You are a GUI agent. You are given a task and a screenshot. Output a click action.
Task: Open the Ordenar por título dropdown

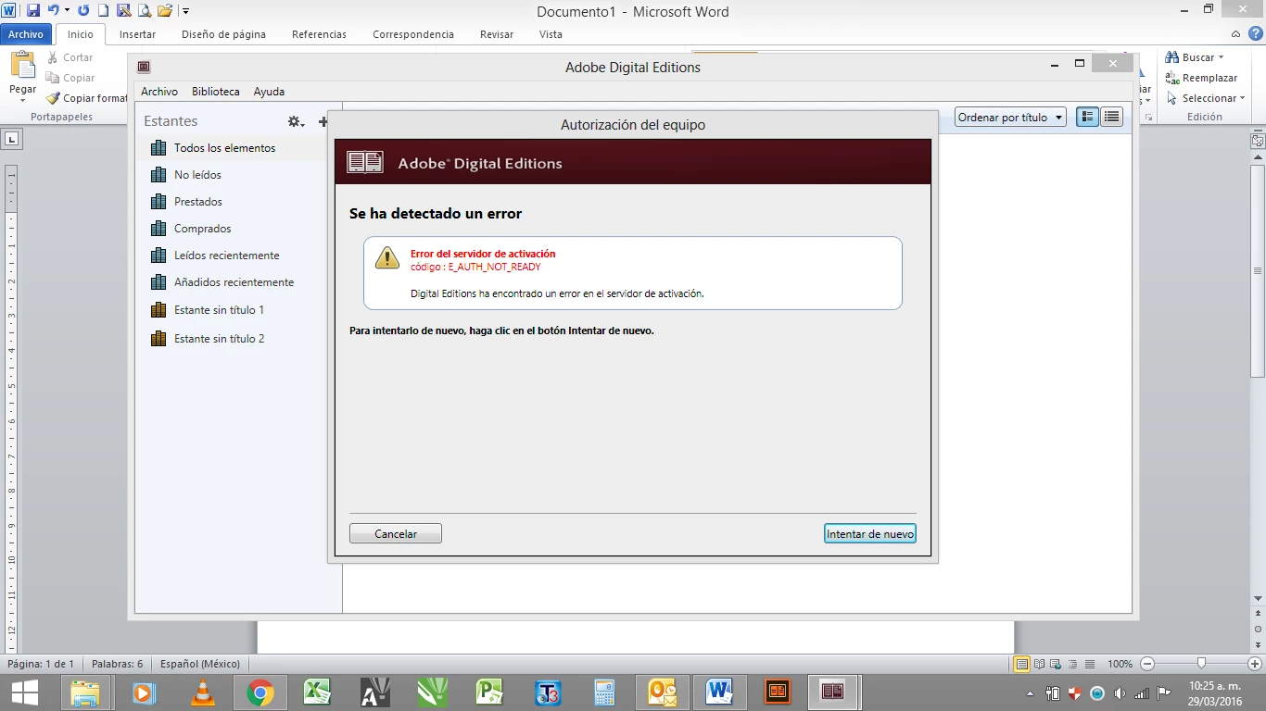(x=1010, y=118)
